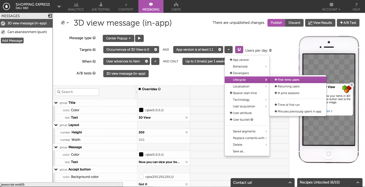Close the popup preview on phone

click(352, 85)
